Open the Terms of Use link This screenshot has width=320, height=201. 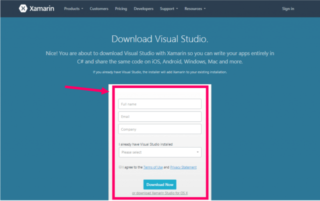tap(153, 167)
